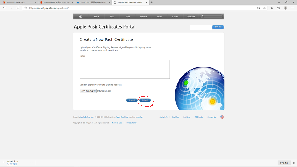Click the translate page icon

(259, 8)
